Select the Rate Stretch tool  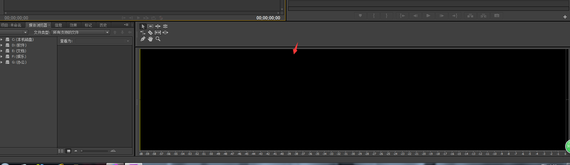(143, 33)
